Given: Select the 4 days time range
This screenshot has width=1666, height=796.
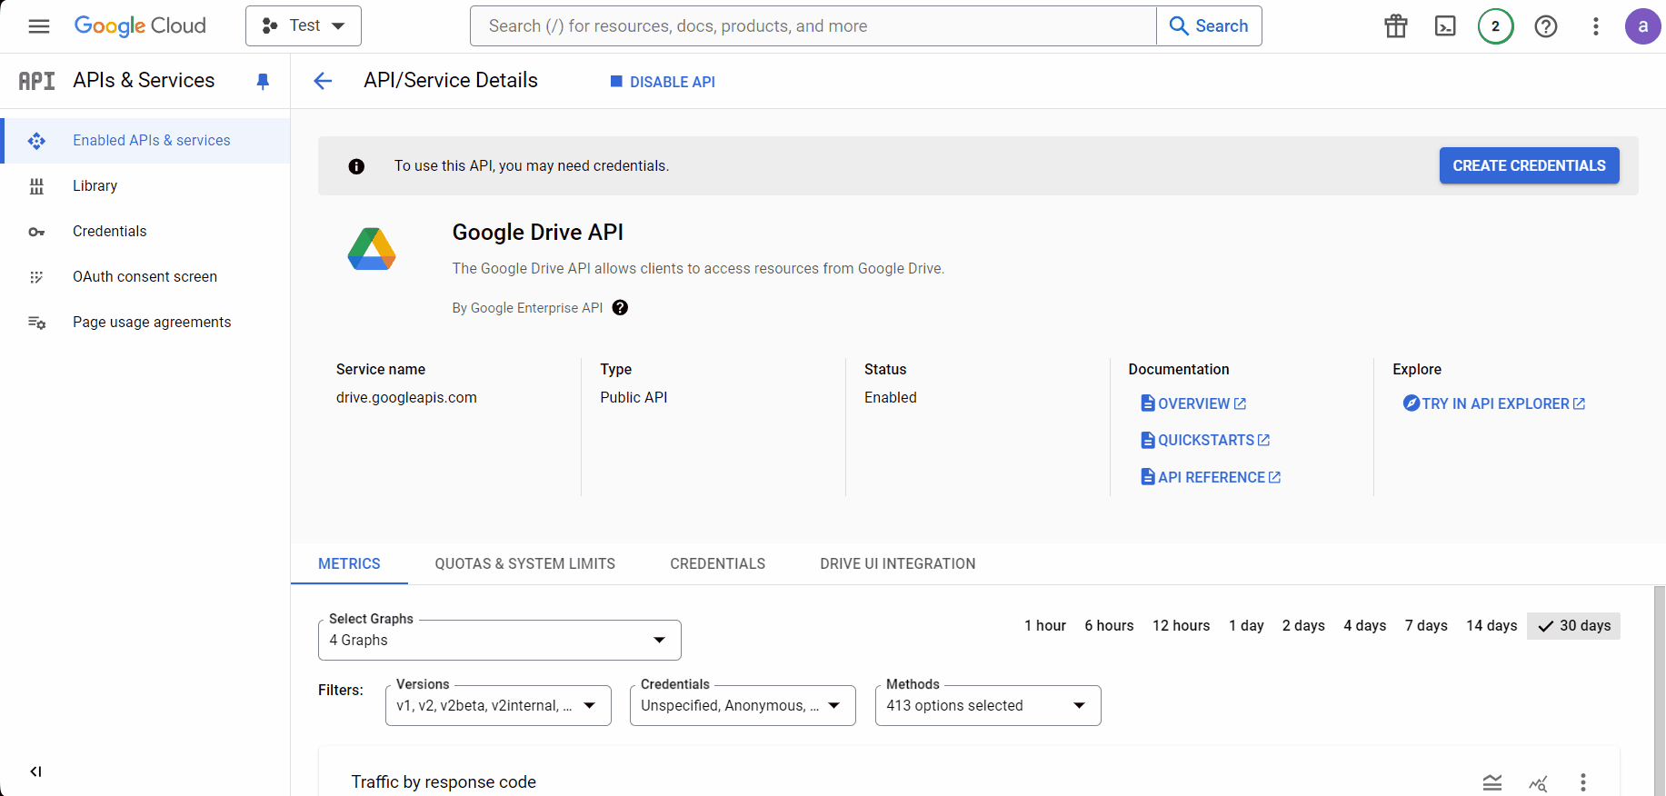Looking at the screenshot, I should click(x=1365, y=625).
